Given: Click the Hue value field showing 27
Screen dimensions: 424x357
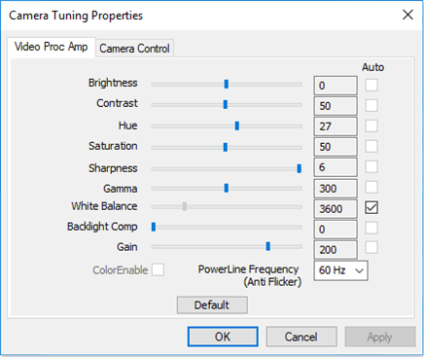Looking at the screenshot, I should pyautogui.click(x=336, y=126).
